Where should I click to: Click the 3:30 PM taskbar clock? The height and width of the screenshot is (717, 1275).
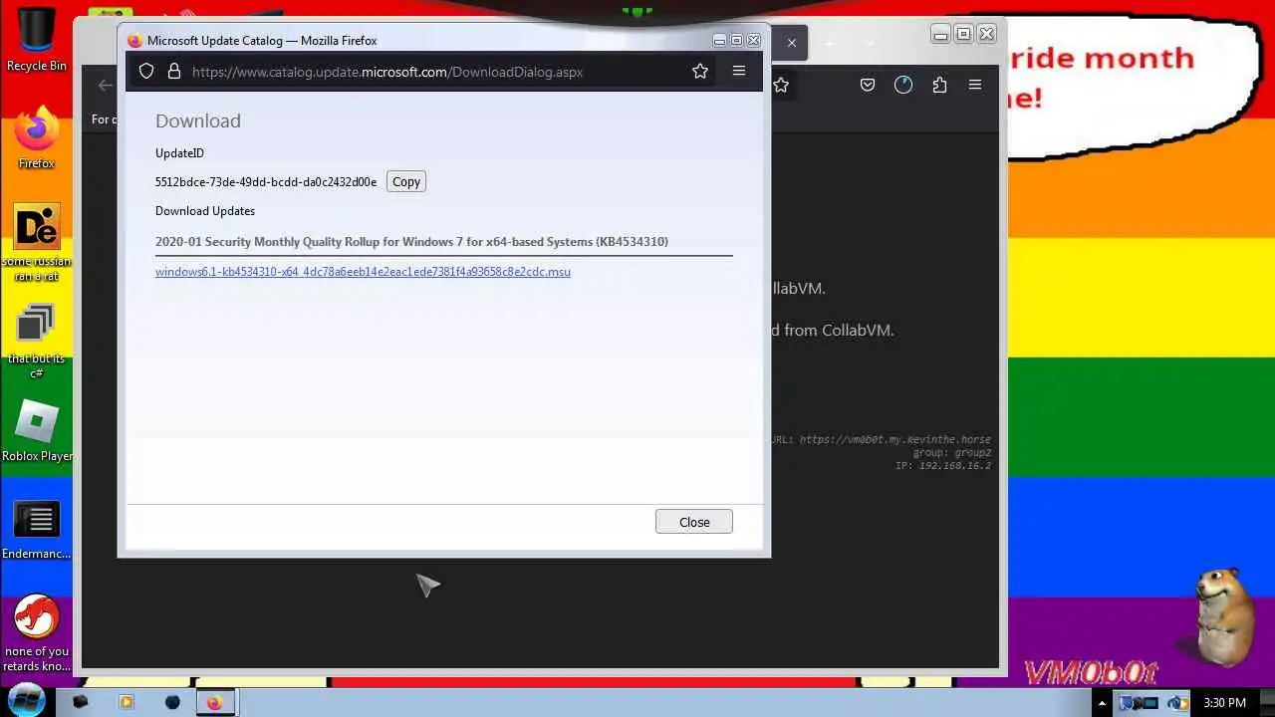1224,703
